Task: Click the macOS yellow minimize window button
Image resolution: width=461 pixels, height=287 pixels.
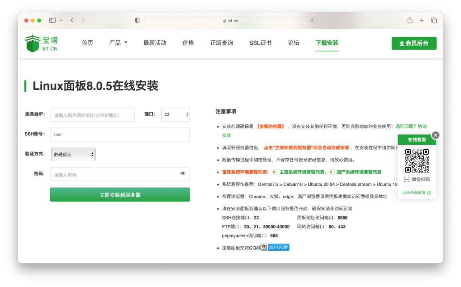Action: [33, 21]
